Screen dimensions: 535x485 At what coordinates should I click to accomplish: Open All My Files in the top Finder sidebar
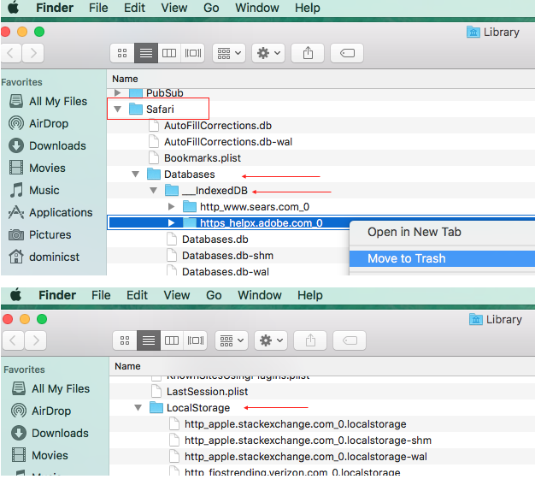pyautogui.click(x=48, y=102)
